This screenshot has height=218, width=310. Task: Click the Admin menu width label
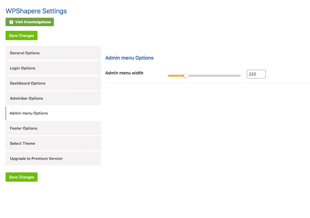tap(124, 73)
